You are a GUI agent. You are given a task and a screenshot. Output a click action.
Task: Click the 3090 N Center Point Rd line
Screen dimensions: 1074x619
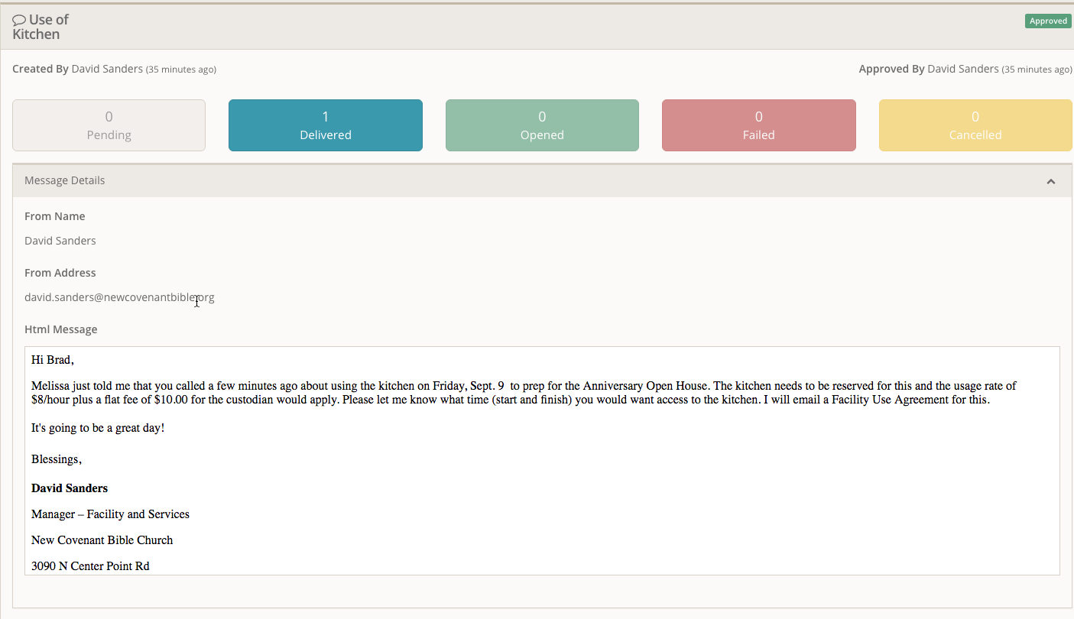click(x=90, y=566)
